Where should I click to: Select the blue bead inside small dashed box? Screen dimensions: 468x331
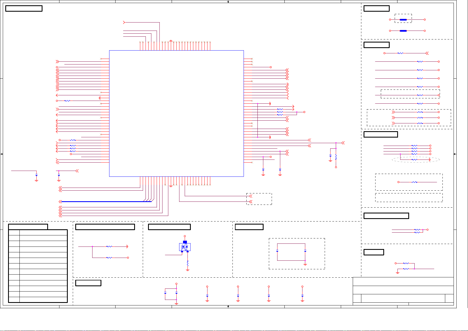click(403, 20)
